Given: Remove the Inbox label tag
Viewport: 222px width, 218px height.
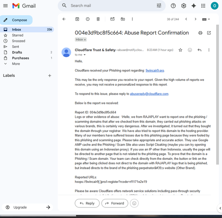Looking at the screenshot, I should point(85,40).
